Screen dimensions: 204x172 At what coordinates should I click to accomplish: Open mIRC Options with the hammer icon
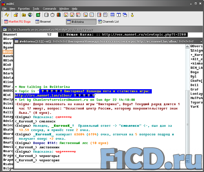(x=16, y=15)
